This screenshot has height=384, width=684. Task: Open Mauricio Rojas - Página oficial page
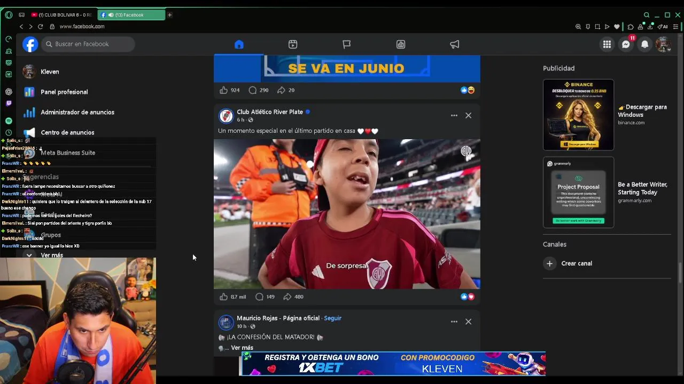point(278,318)
